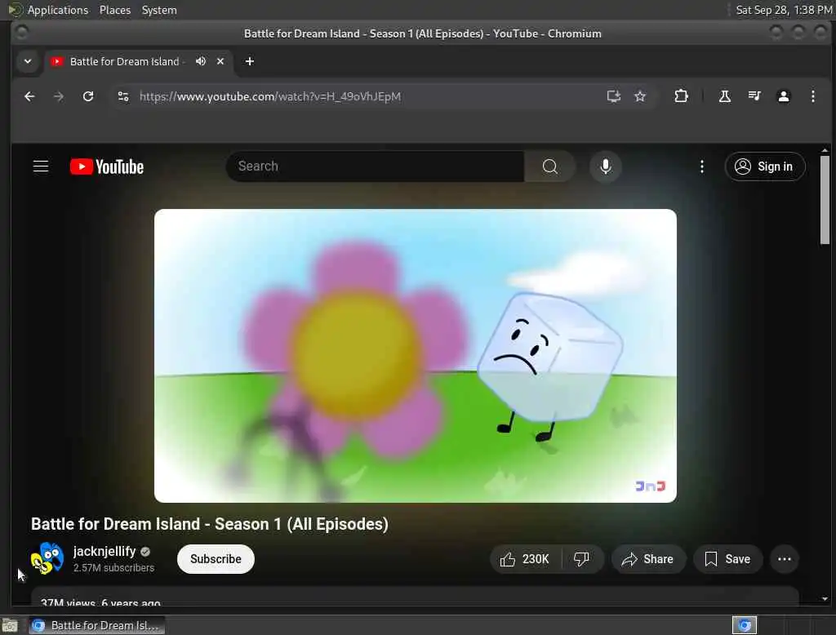Click the video title text
The image size is (836, 635).
tap(210, 524)
